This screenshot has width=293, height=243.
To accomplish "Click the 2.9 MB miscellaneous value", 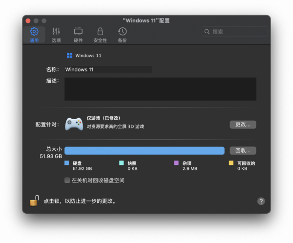I will tap(190, 169).
